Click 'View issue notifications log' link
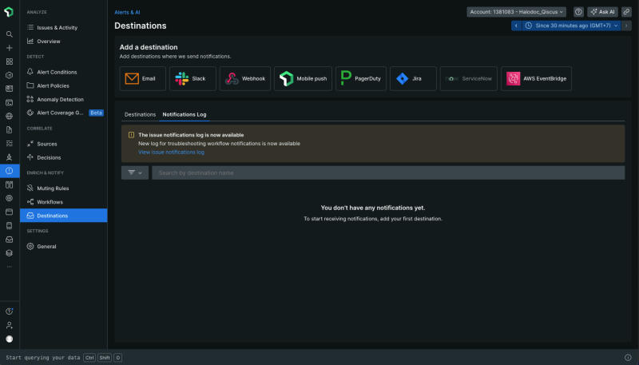 pos(171,152)
